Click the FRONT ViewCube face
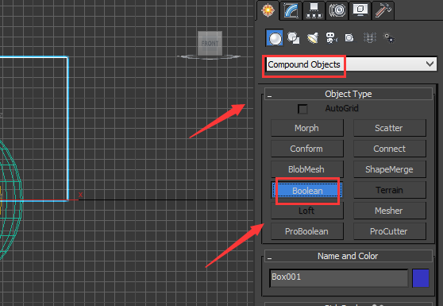 [x=210, y=43]
